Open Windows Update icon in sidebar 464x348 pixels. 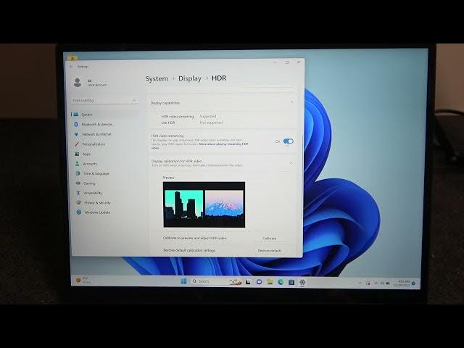tap(79, 212)
